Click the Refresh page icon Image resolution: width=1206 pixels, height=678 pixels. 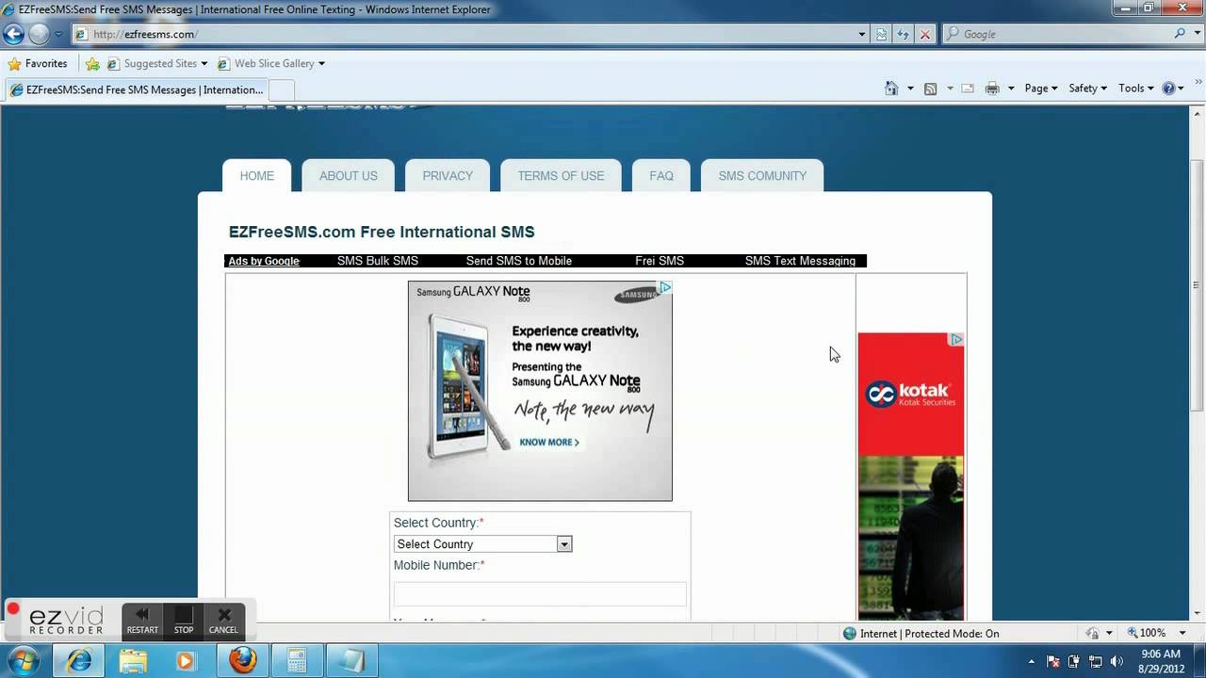click(904, 34)
